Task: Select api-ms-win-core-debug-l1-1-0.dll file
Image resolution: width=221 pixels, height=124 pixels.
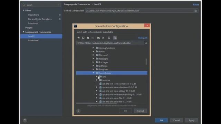Action: point(118,91)
